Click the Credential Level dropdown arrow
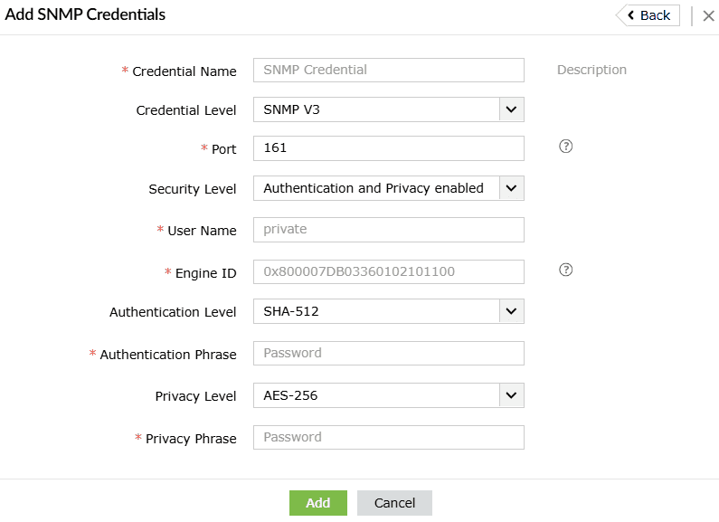 point(511,109)
